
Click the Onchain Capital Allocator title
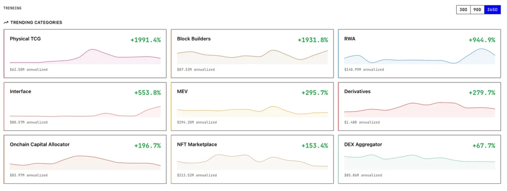coord(40,145)
